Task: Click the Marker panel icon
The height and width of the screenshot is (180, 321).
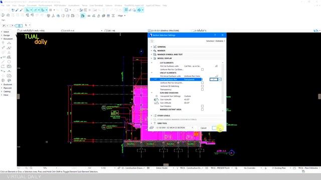Action: pos(155,50)
